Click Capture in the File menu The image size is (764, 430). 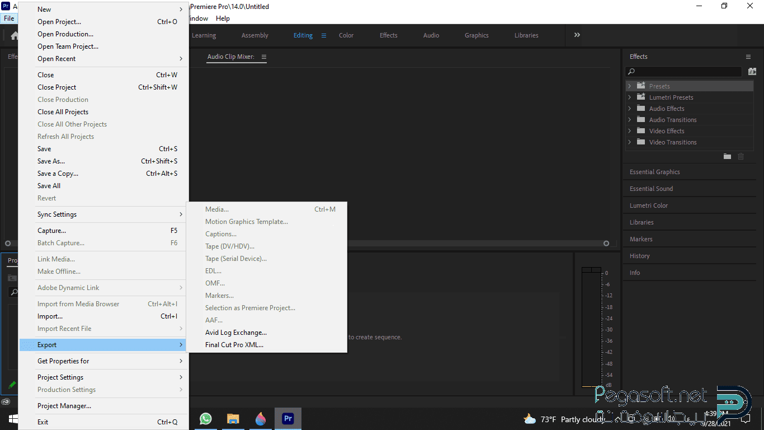pos(103,231)
